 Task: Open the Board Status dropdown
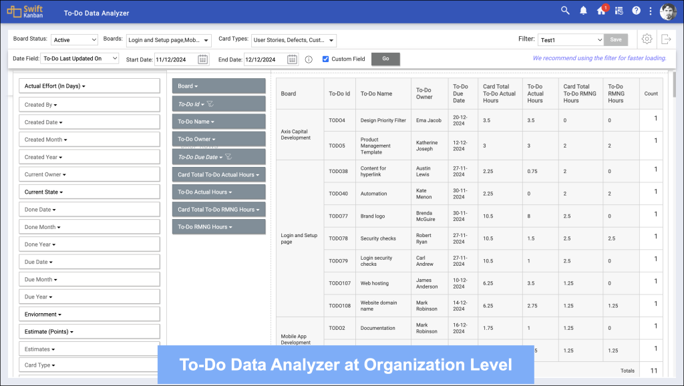[x=74, y=39]
